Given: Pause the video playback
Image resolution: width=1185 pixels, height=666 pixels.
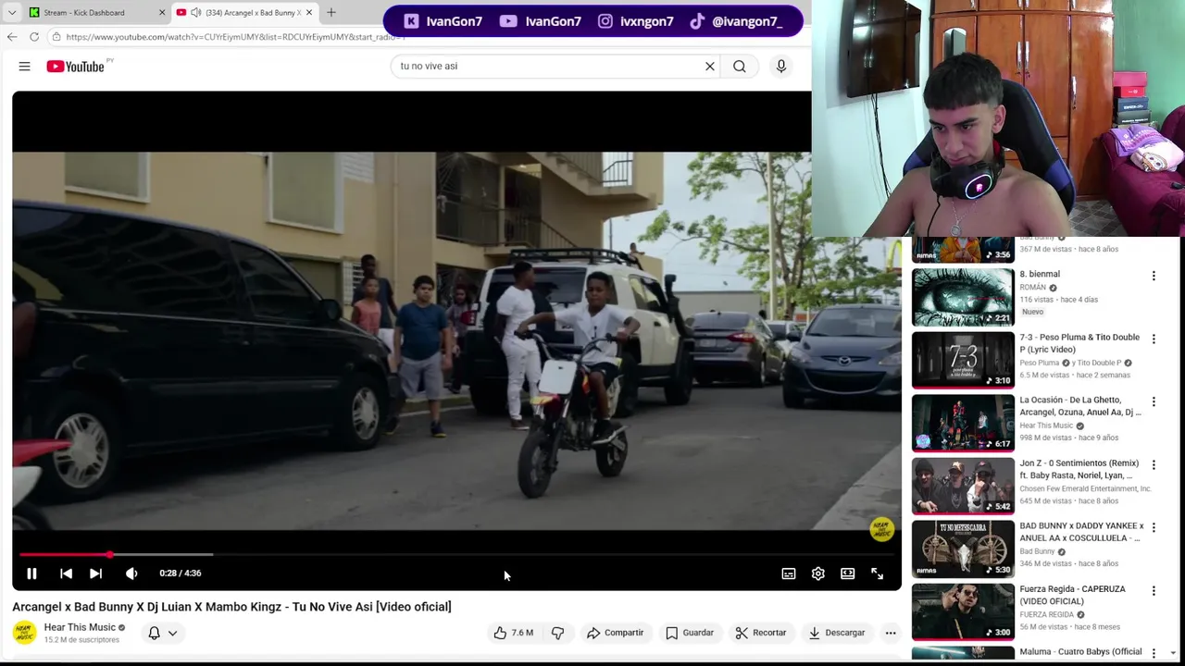Looking at the screenshot, I should (x=31, y=573).
